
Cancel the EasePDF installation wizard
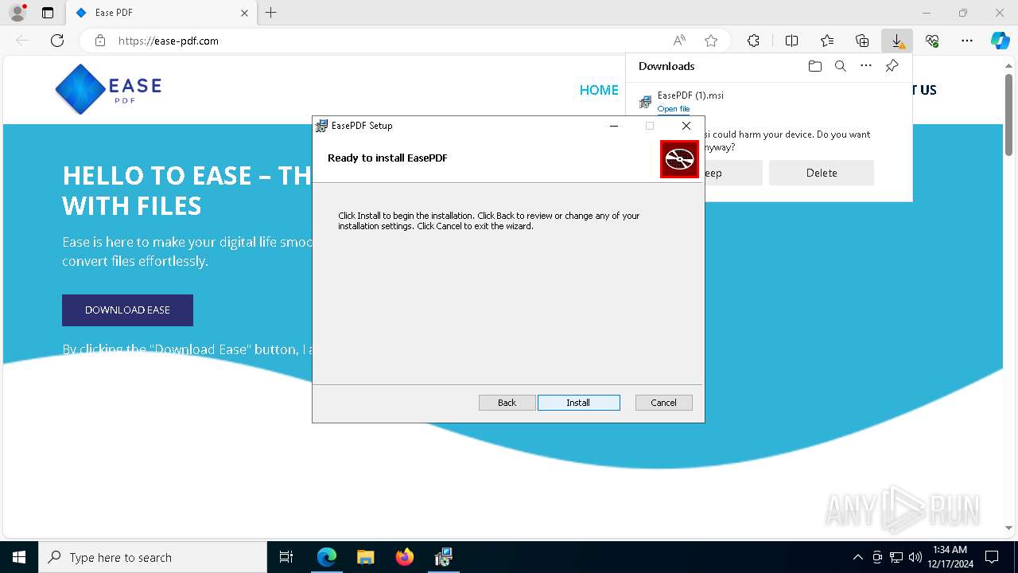point(663,403)
